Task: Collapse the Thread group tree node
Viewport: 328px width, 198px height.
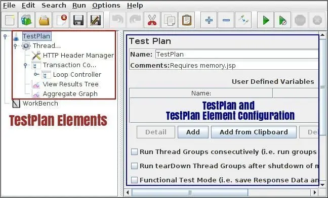Action: pyautogui.click(x=15, y=45)
